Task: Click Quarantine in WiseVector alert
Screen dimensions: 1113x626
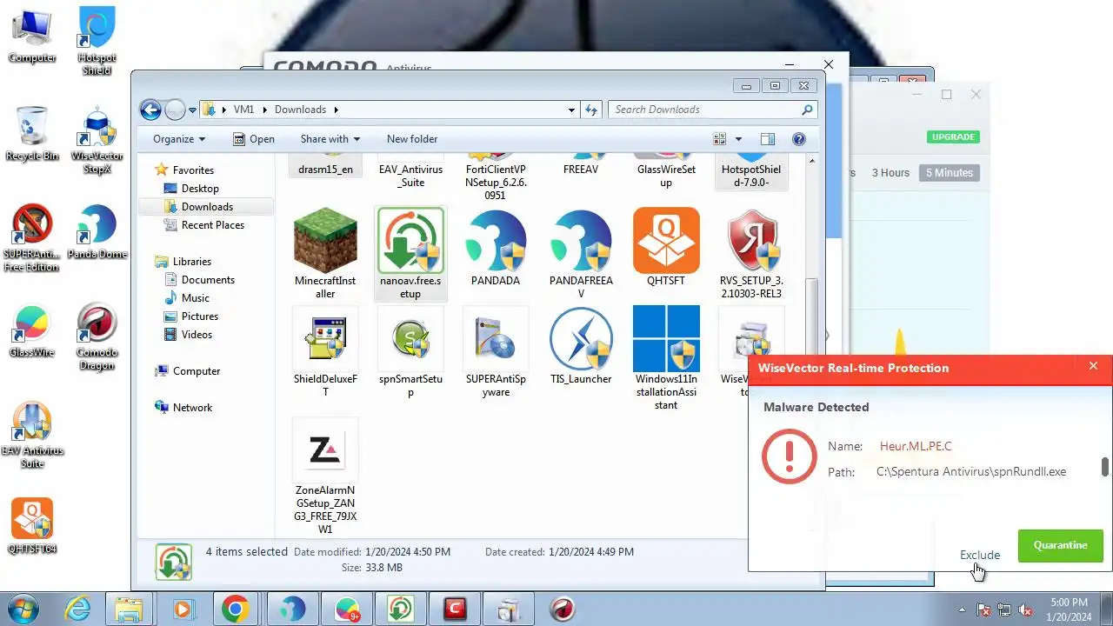Action: (x=1060, y=545)
